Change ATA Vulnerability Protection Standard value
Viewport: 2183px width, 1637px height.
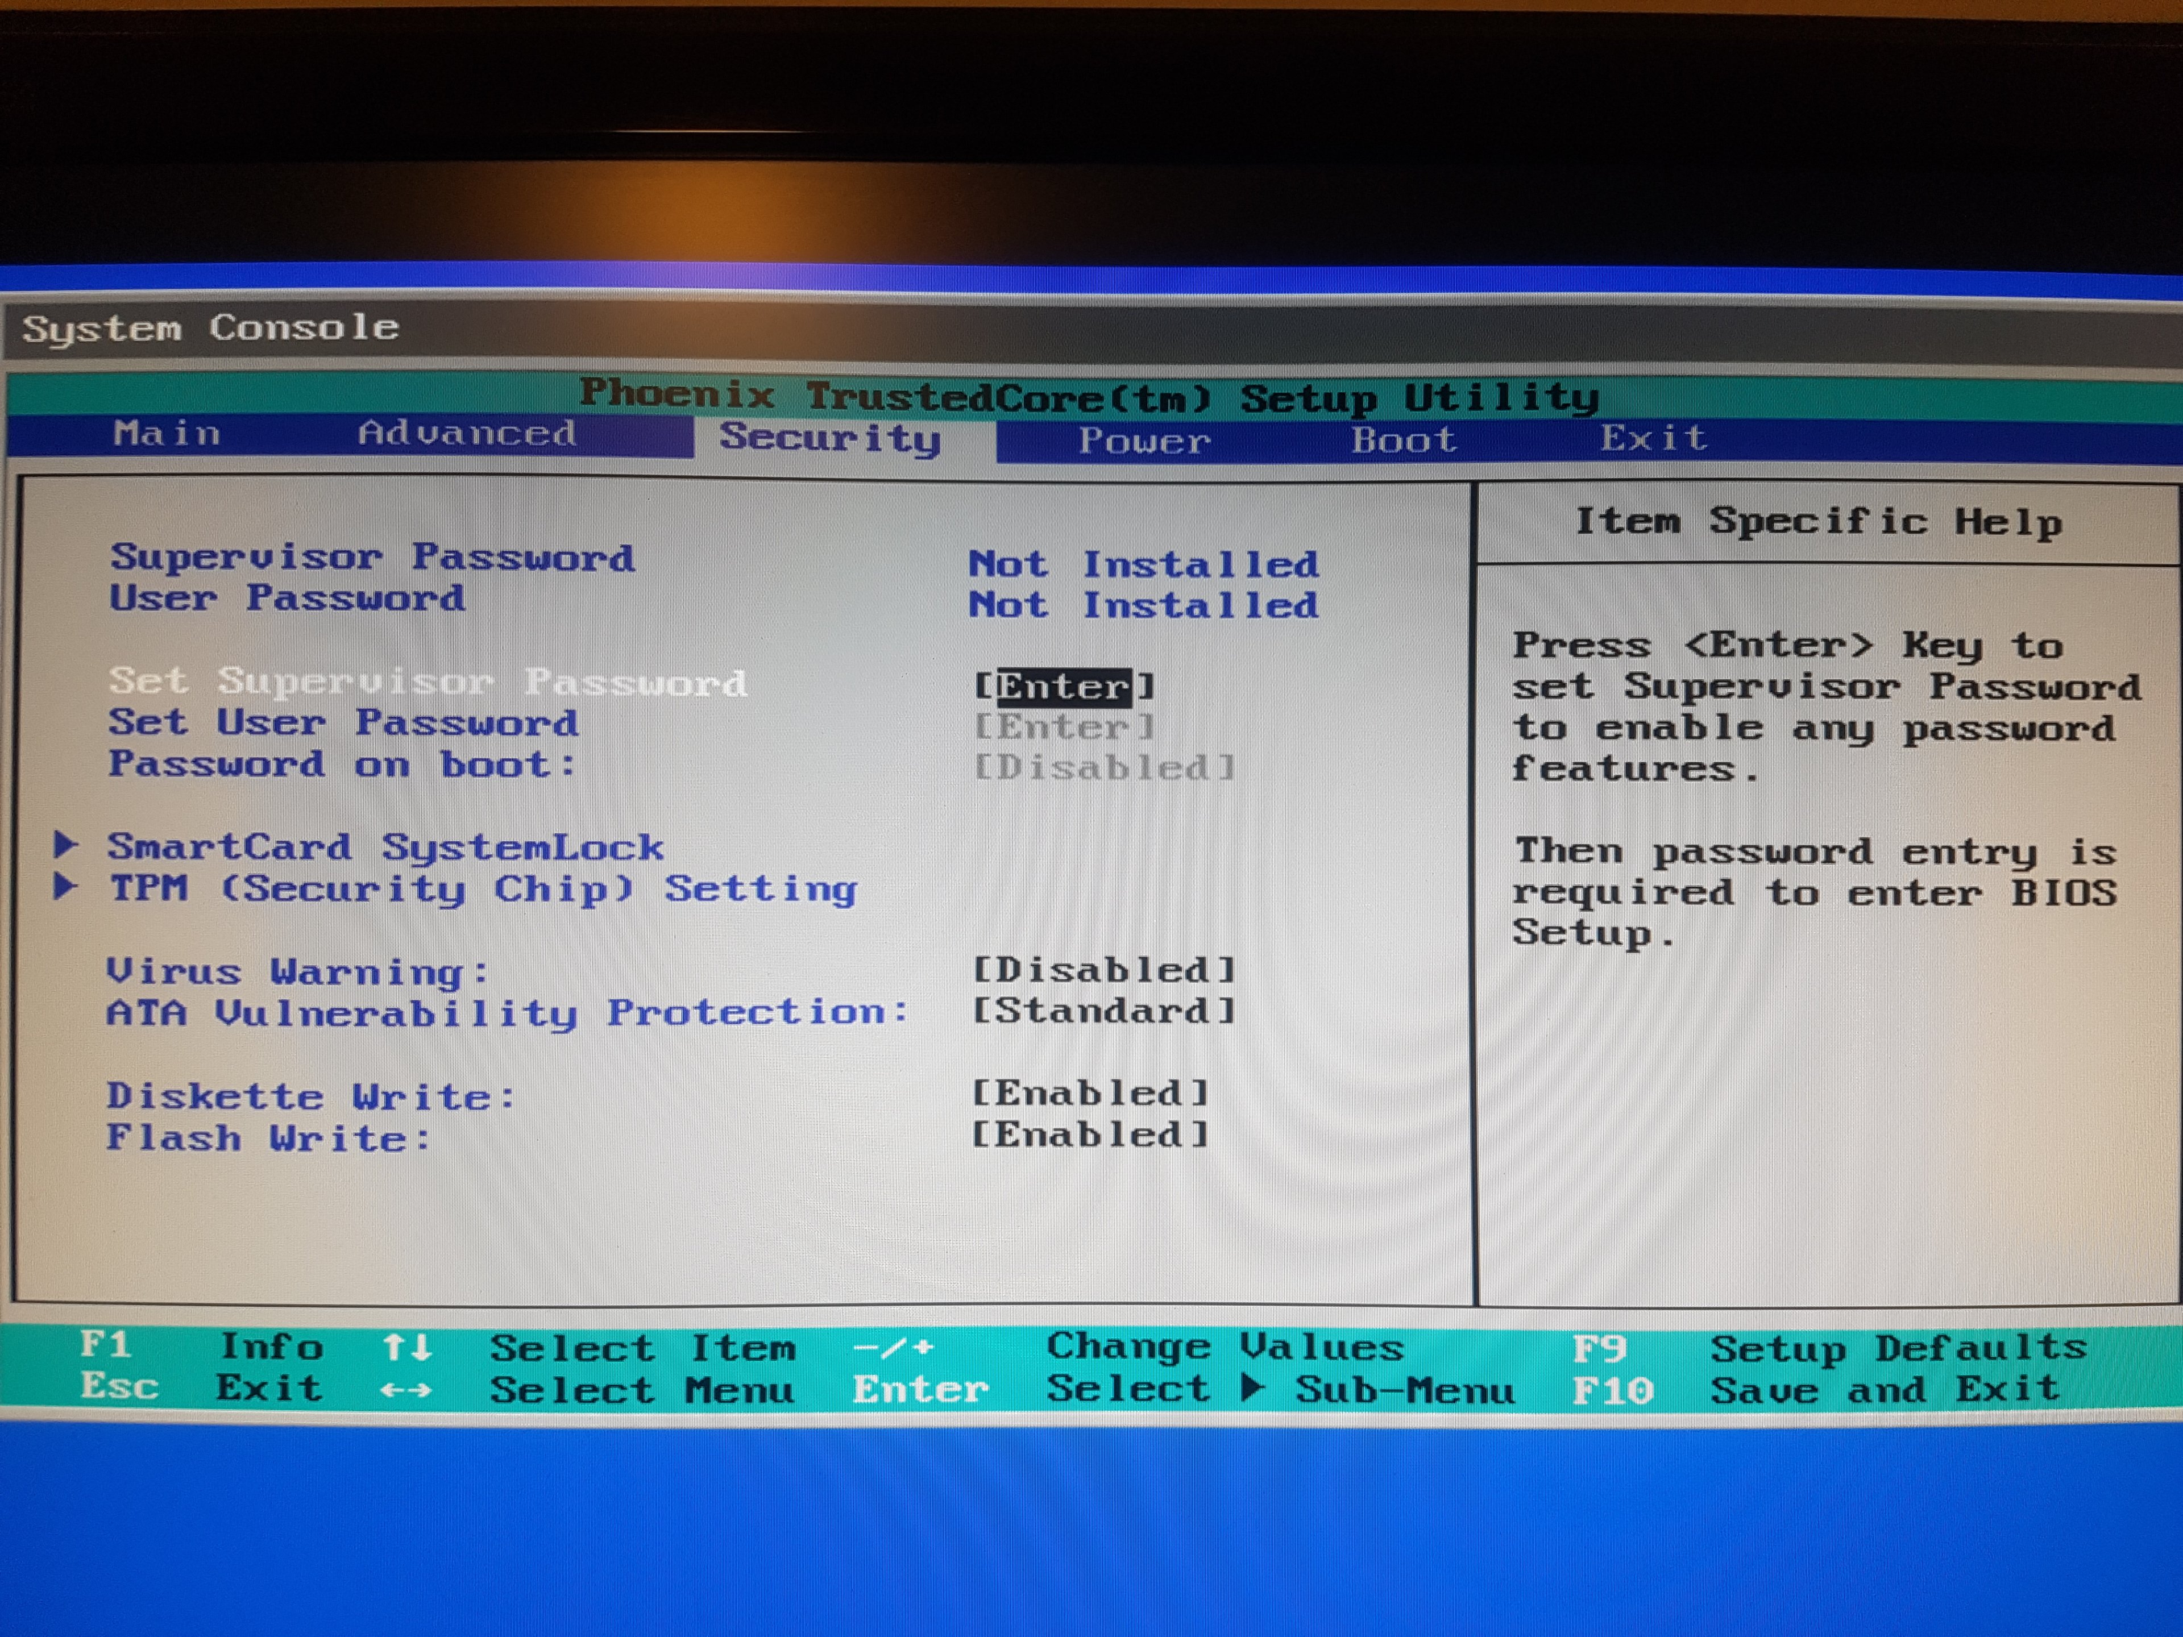click(1103, 1011)
